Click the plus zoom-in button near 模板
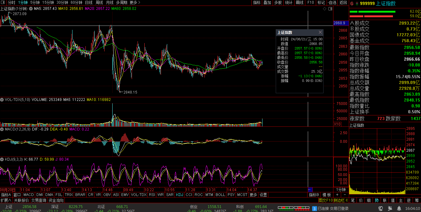The width and height of the screenshot is (421, 212). (337, 195)
